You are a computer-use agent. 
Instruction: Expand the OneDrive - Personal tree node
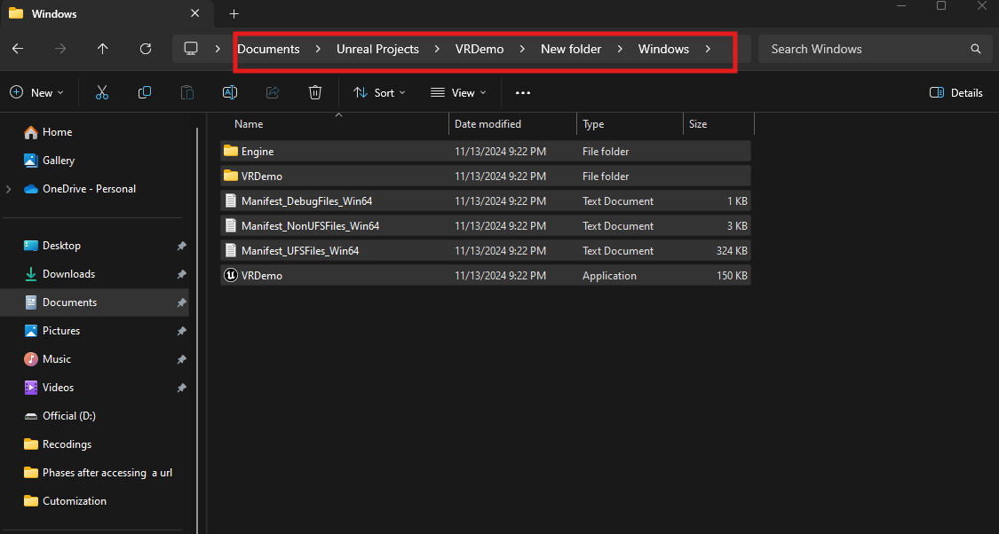coord(9,189)
